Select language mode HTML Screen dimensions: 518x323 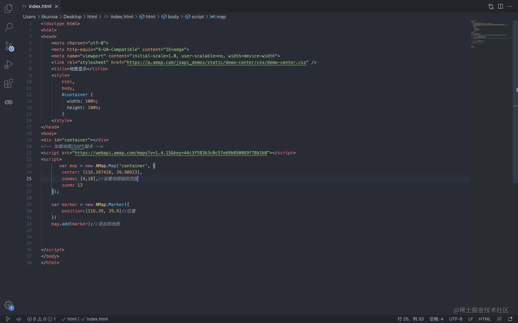(x=484, y=319)
